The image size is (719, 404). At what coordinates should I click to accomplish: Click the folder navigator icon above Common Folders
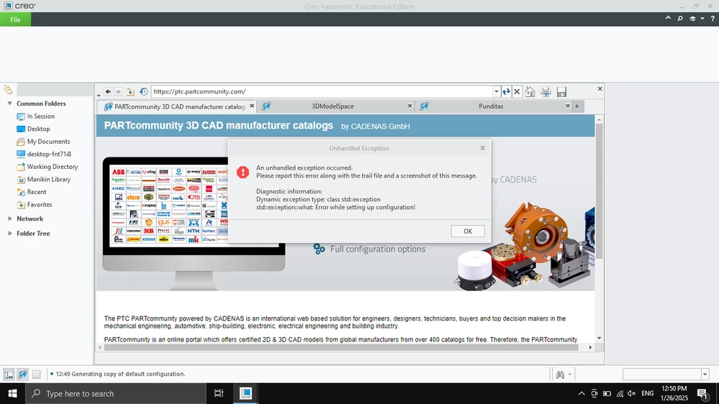tap(8, 89)
